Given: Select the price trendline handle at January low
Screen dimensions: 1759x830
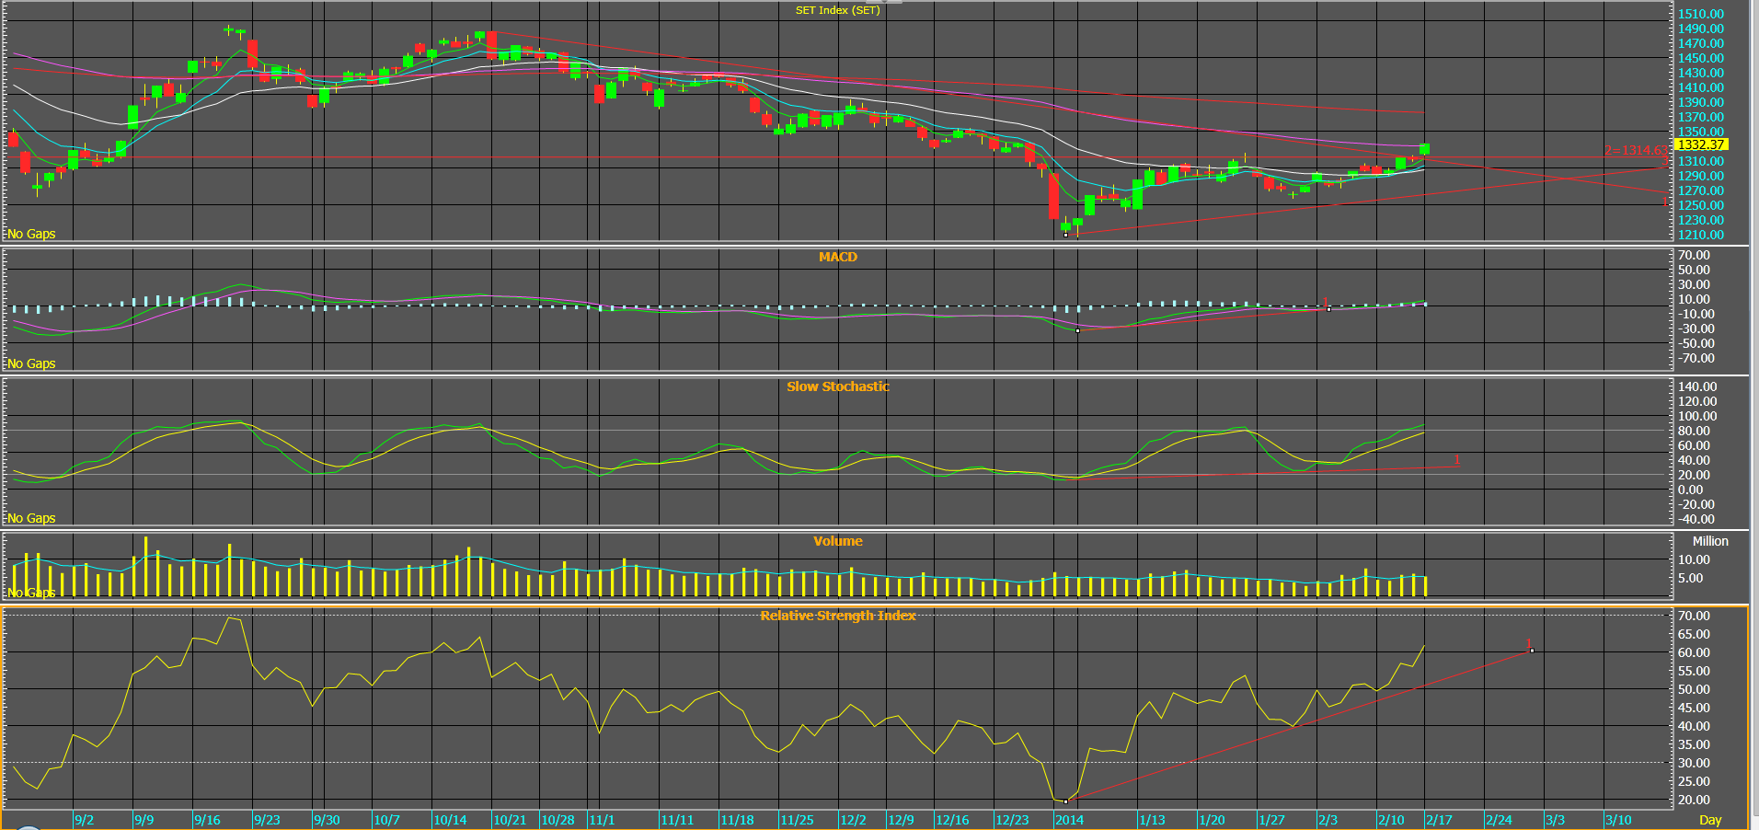Looking at the screenshot, I should [x=1065, y=235].
